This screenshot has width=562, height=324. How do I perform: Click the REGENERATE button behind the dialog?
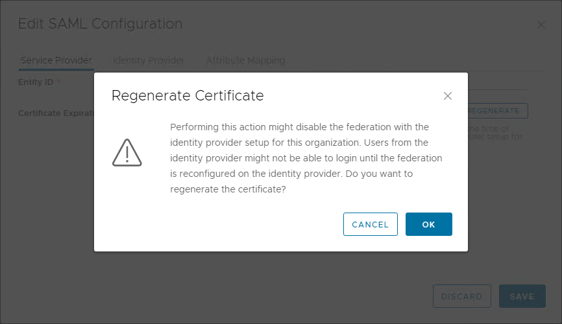[x=497, y=111]
